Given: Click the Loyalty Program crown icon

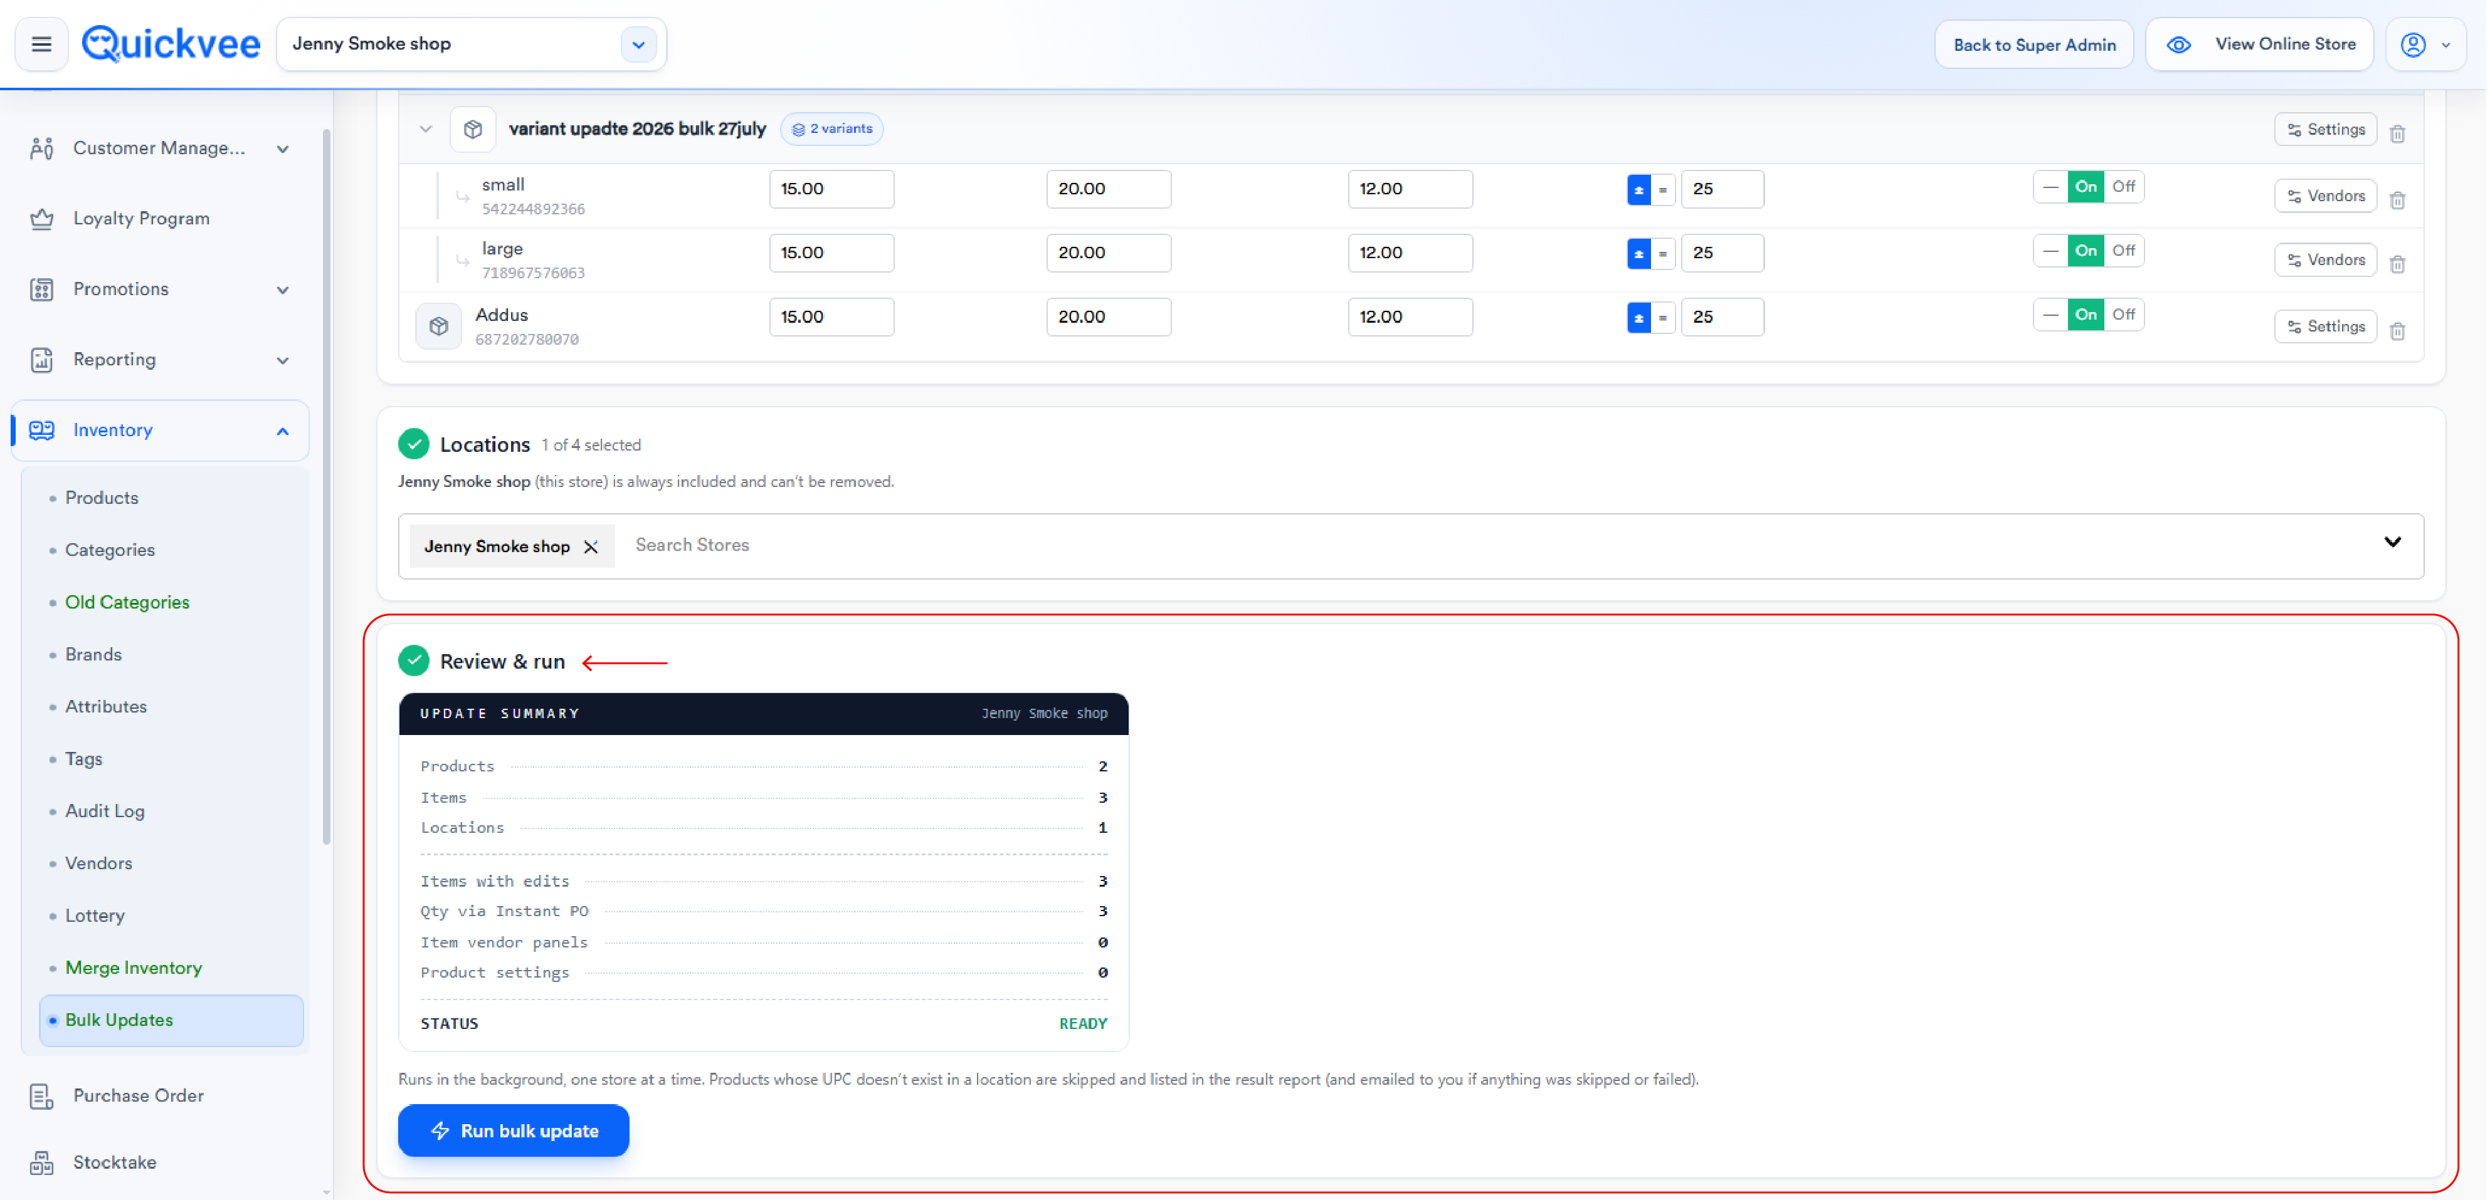Looking at the screenshot, I should 41,218.
